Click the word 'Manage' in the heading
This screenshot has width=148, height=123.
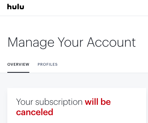point(31,43)
